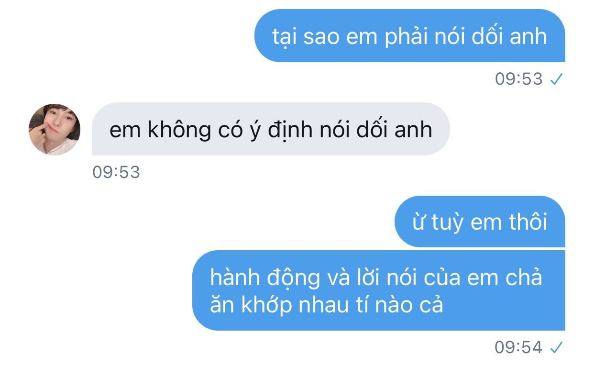The height and width of the screenshot is (366, 594).
Task: Click the word 'không' in the gray bubble
Action: pos(178,130)
